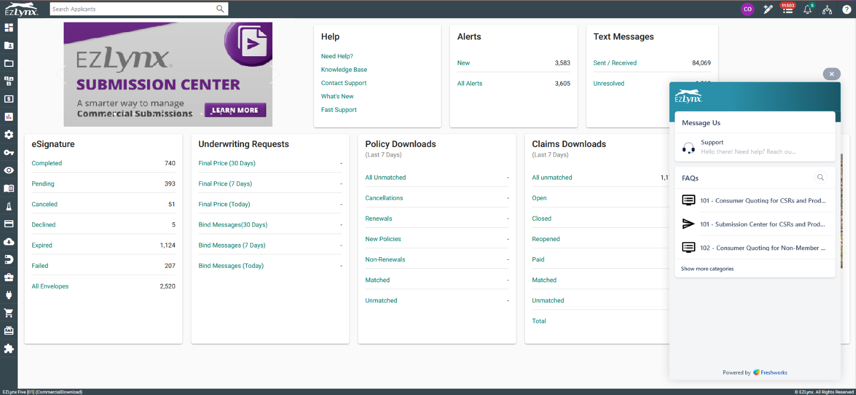856x395 pixels.
Task: Open Sent / Received text messages
Action: (x=615, y=63)
